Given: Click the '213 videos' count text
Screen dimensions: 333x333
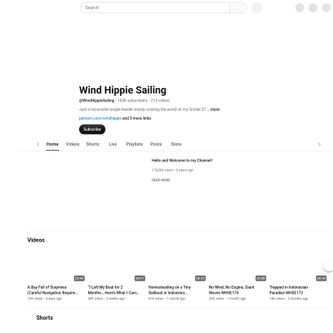Looking at the screenshot, I should click(160, 101).
